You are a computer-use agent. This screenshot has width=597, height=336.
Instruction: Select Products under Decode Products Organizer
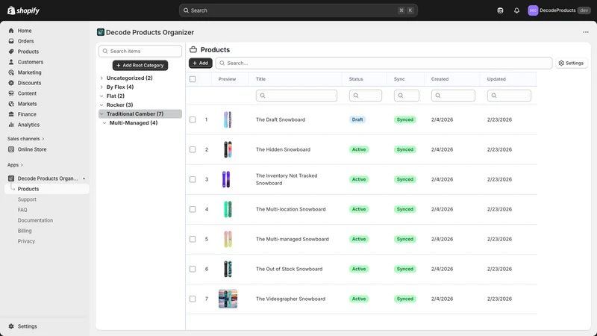[x=47, y=189]
